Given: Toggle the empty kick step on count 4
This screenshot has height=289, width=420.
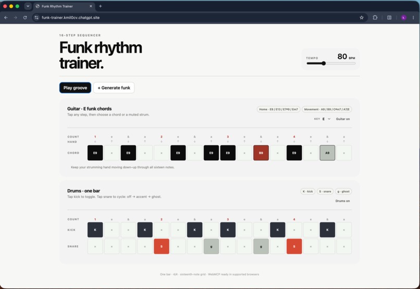Looking at the screenshot, I should 294,230.
